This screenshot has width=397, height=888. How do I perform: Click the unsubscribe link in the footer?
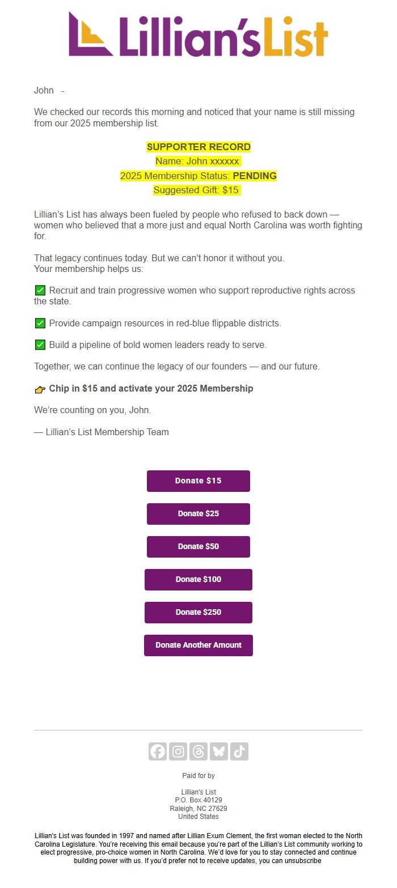303,861
